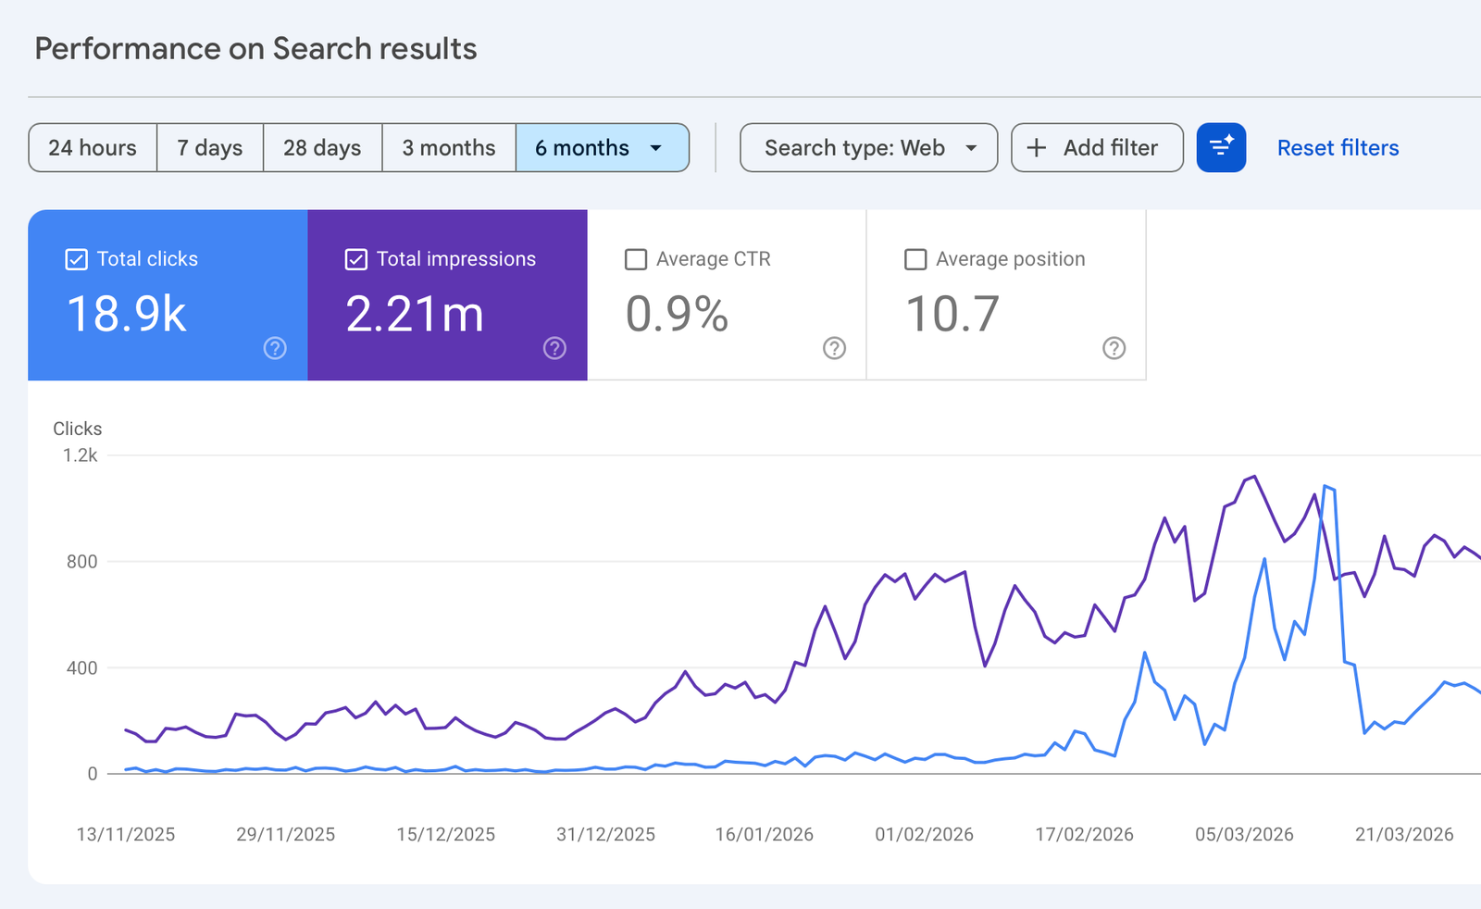Select the 7 days date range

(x=210, y=148)
